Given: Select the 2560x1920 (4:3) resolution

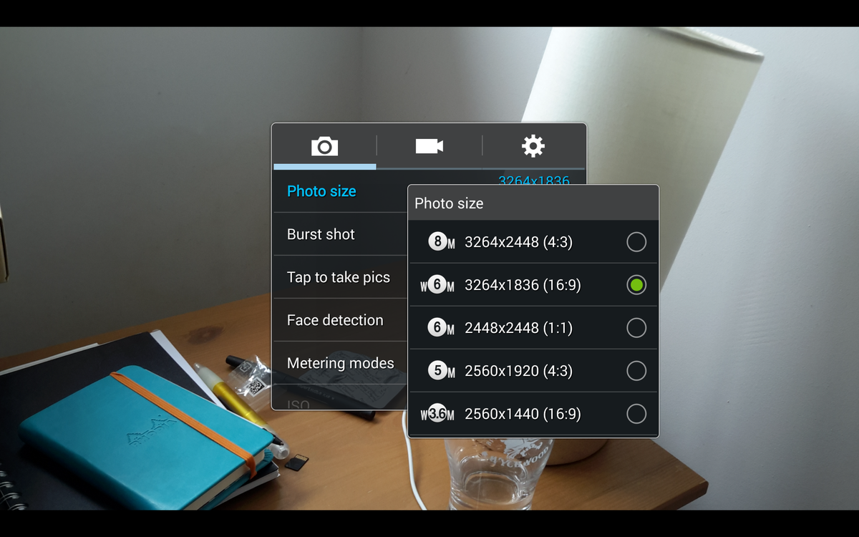Looking at the screenshot, I should click(533, 371).
